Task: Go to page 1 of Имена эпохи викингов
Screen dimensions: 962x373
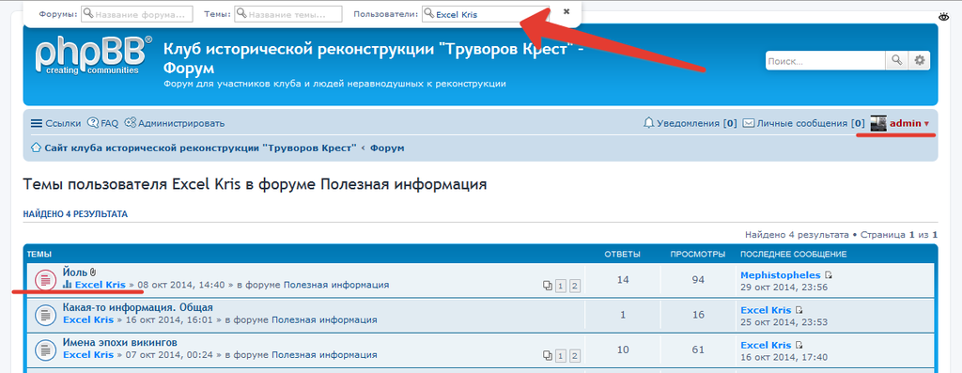Action: click(561, 355)
